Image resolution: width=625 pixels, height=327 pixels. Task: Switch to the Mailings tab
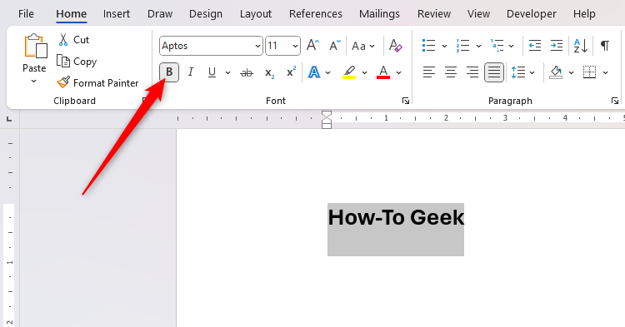click(379, 14)
